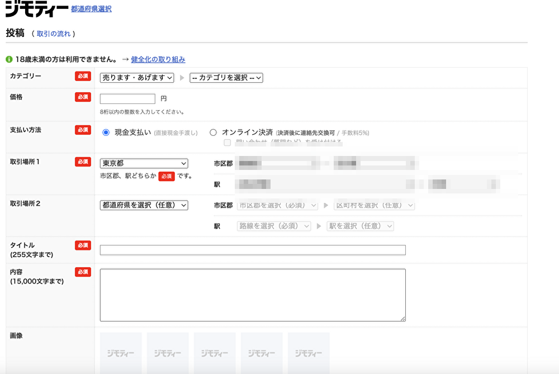Click the 必須 badge in the 価格 row
559x374 pixels.
[83, 97]
